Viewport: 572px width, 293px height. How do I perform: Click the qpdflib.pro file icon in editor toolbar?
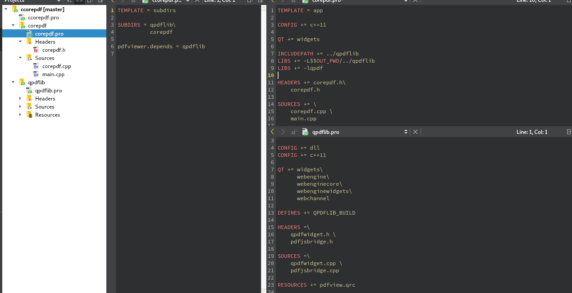pyautogui.click(x=305, y=132)
